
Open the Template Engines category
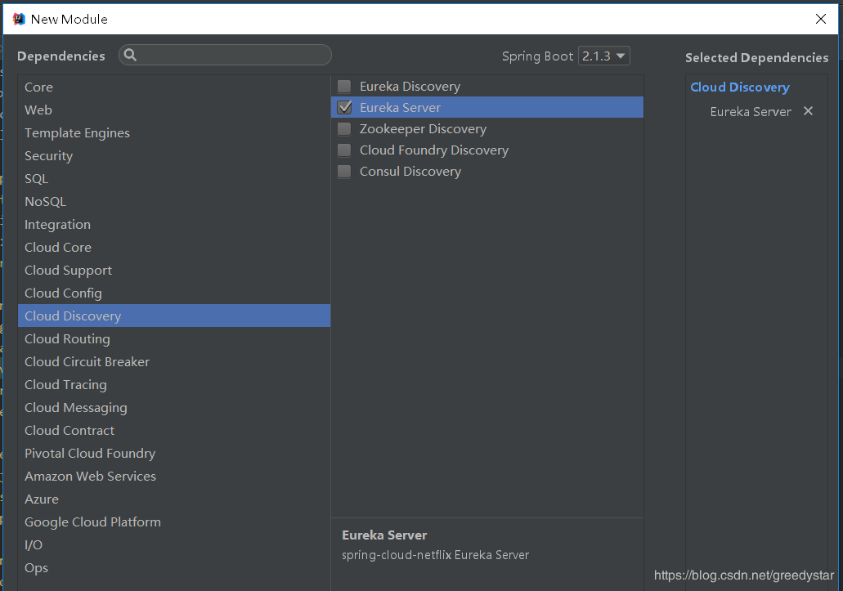click(x=174, y=132)
